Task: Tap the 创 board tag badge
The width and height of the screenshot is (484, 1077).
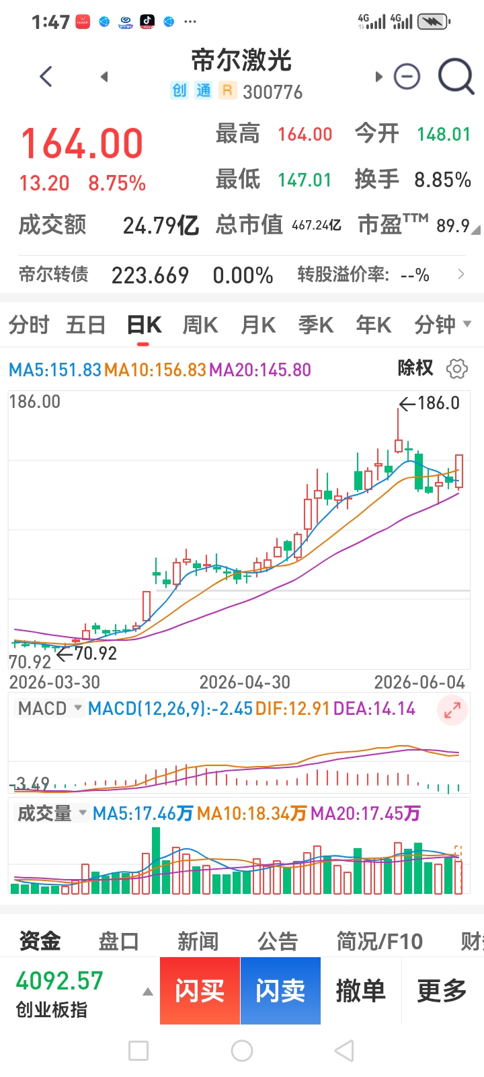Action: click(x=179, y=90)
